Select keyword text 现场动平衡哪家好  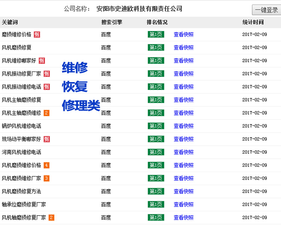click(x=21, y=139)
